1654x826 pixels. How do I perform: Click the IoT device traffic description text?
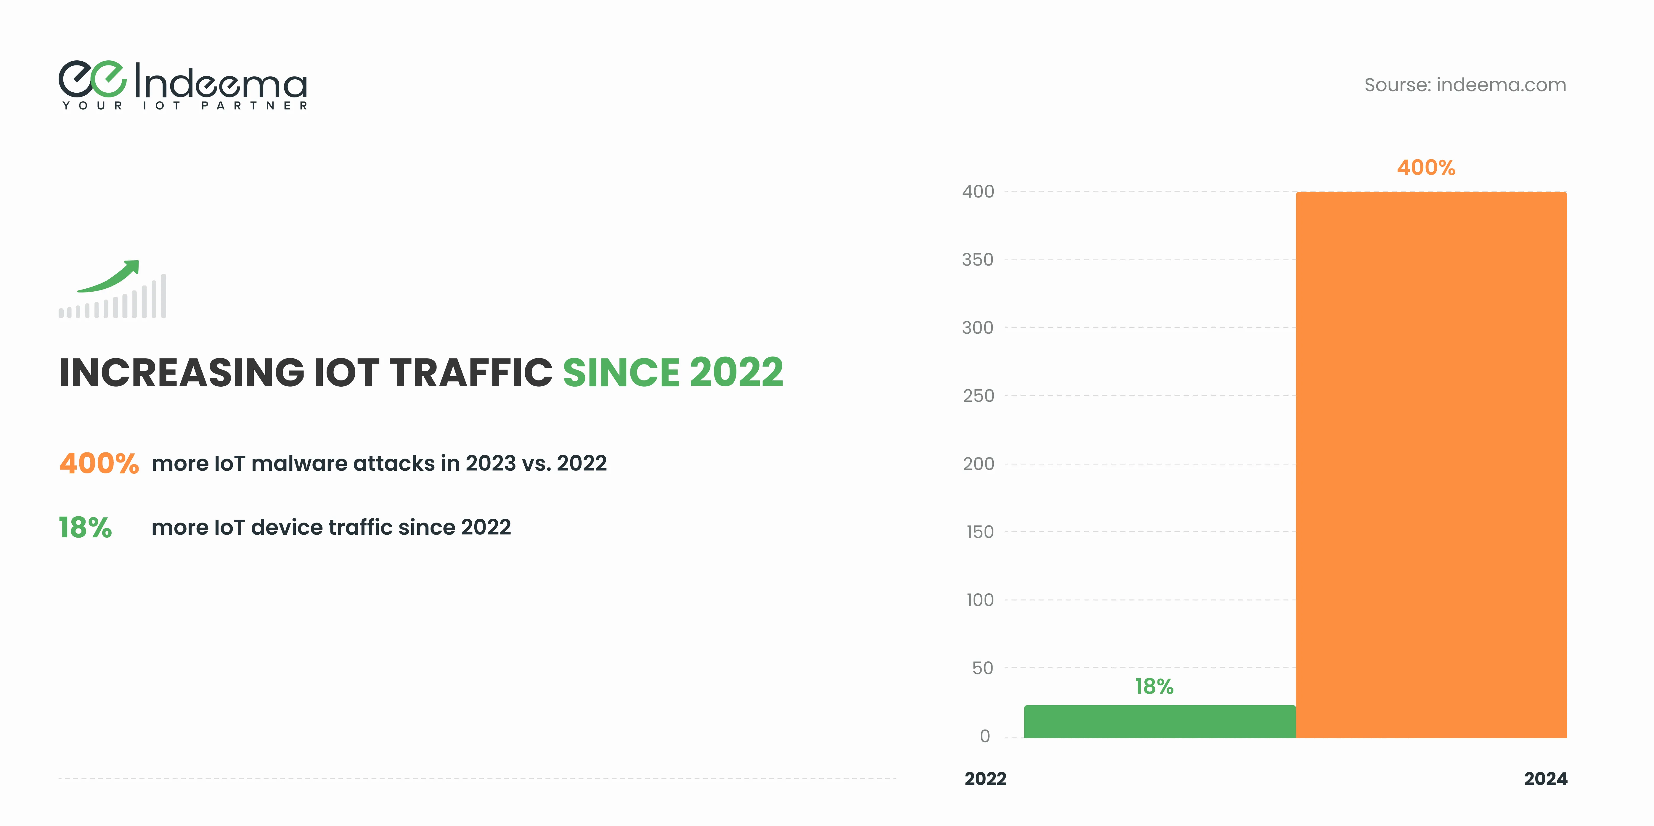(331, 528)
